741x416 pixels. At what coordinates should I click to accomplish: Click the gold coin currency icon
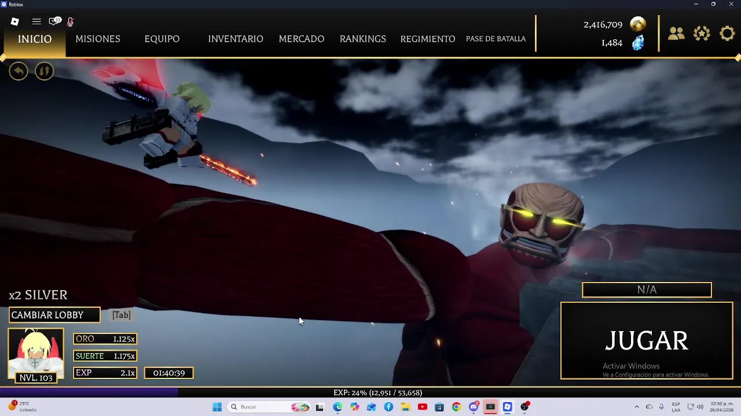(x=637, y=24)
